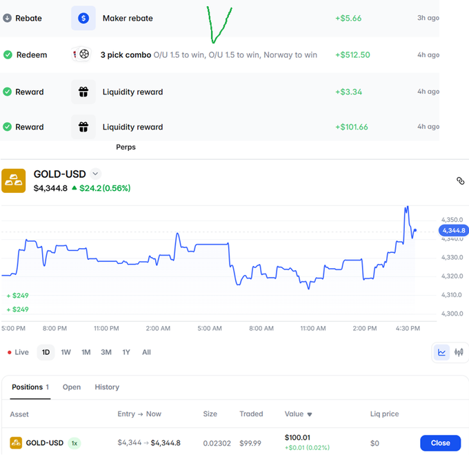This screenshot has width=469, height=459.
Task: Select the 1M timeframe
Action: tap(86, 352)
